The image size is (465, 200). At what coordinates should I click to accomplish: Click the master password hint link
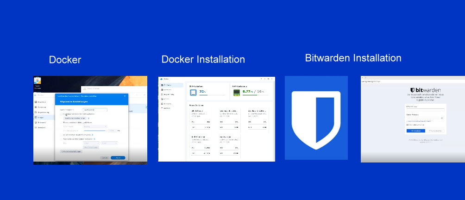pyautogui.click(x=418, y=121)
